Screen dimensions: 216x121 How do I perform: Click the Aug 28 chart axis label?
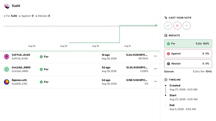32,46
